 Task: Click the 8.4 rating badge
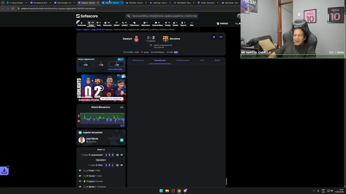point(122,140)
